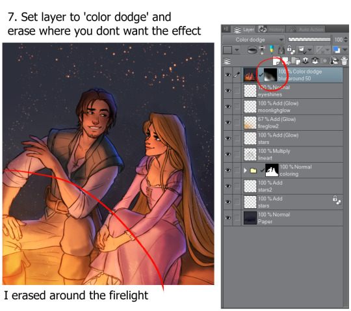Click Merge with Layer Below icon
The height and width of the screenshot is (311, 351).
(315, 61)
